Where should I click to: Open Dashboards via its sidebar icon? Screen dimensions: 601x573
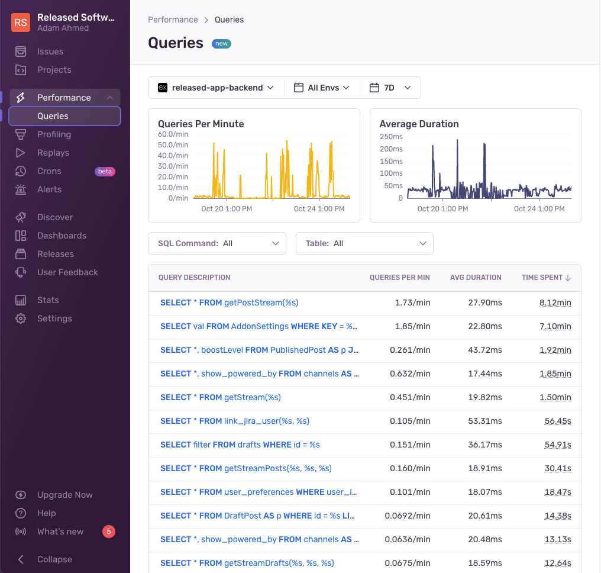click(x=21, y=235)
